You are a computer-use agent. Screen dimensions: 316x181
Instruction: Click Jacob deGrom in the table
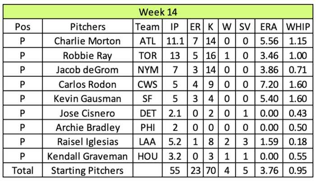click(x=88, y=70)
